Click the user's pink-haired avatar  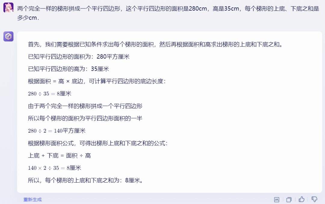point(8,8)
